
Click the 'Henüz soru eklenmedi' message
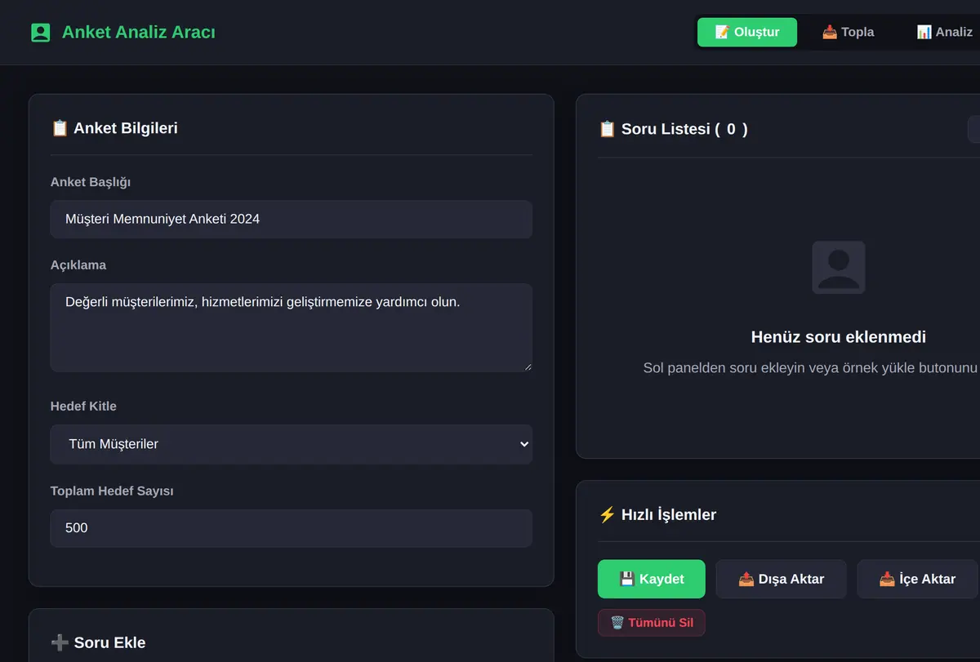[x=839, y=337]
